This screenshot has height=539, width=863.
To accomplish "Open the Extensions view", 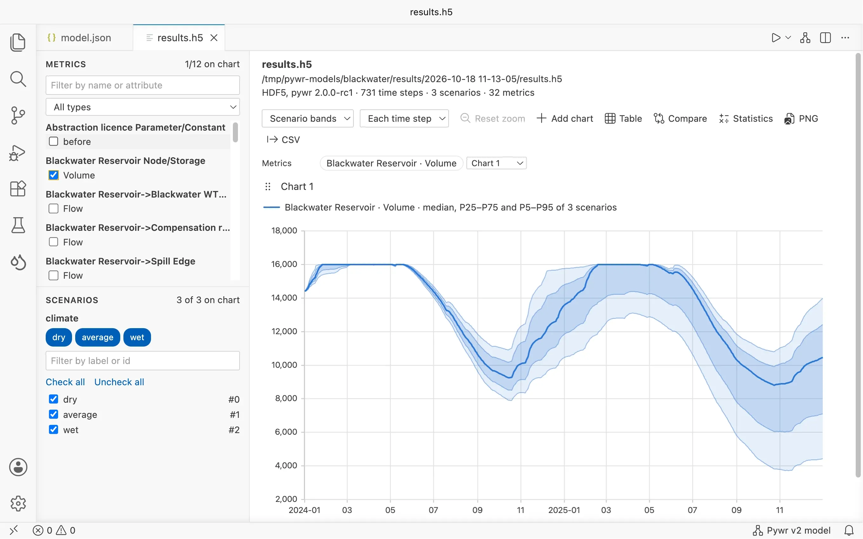I will (x=18, y=189).
